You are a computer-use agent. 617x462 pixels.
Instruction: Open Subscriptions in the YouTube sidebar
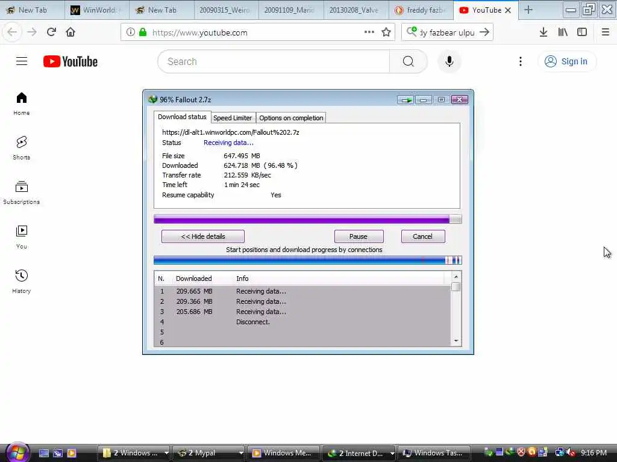(x=22, y=192)
